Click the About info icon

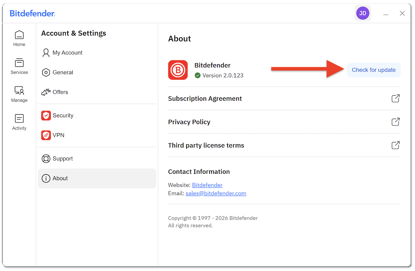pos(46,178)
